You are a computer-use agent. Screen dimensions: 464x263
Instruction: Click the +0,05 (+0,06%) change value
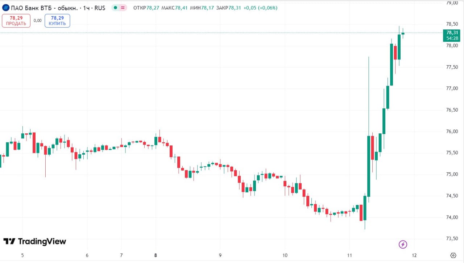tap(261, 8)
